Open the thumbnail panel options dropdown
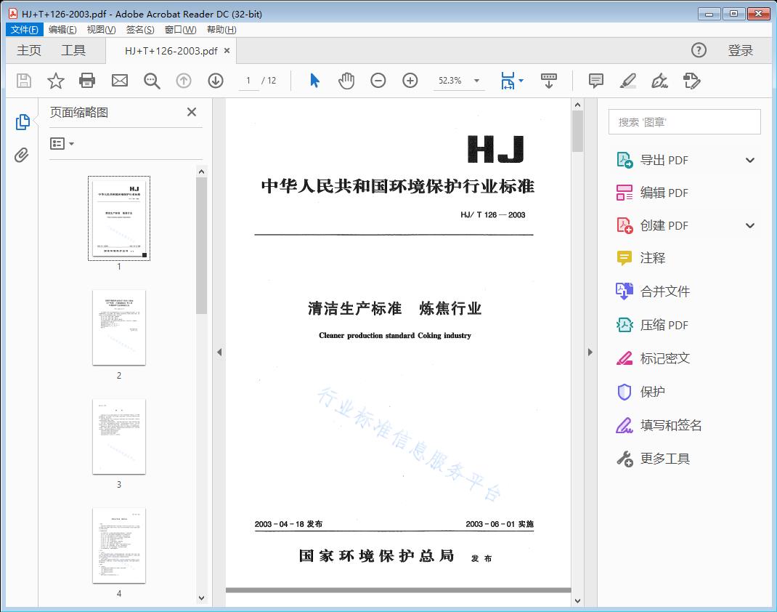Screen dimensions: 777x612 tap(60, 143)
